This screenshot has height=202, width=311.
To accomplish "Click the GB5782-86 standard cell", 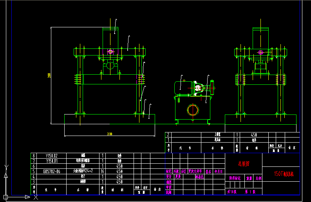I will (52, 171).
